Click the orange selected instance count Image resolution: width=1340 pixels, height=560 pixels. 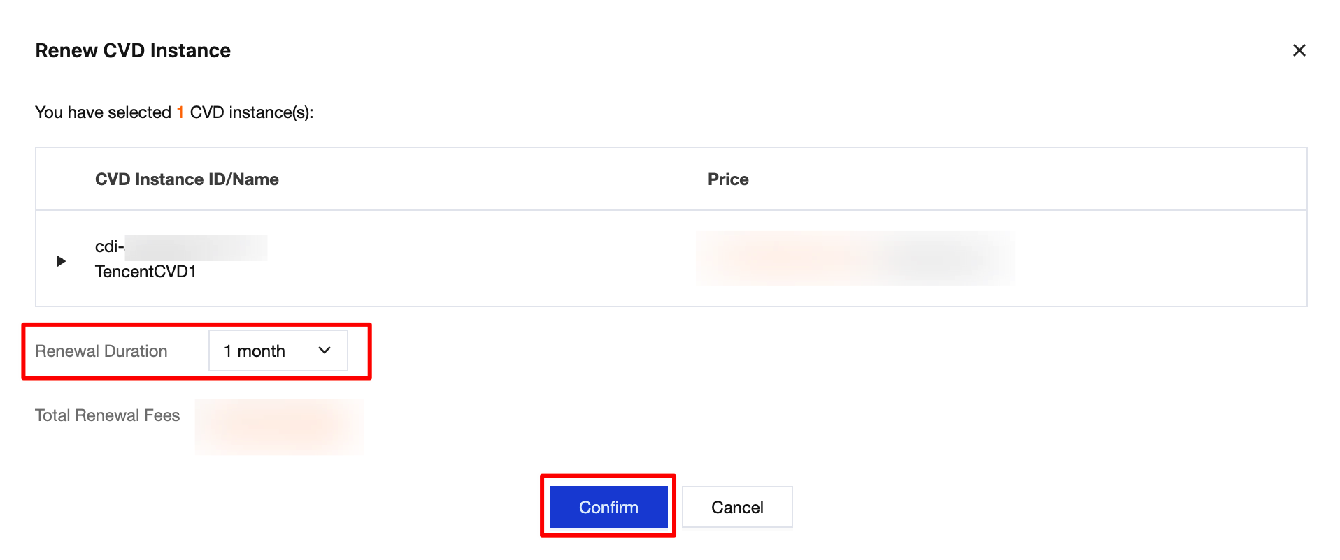180,112
